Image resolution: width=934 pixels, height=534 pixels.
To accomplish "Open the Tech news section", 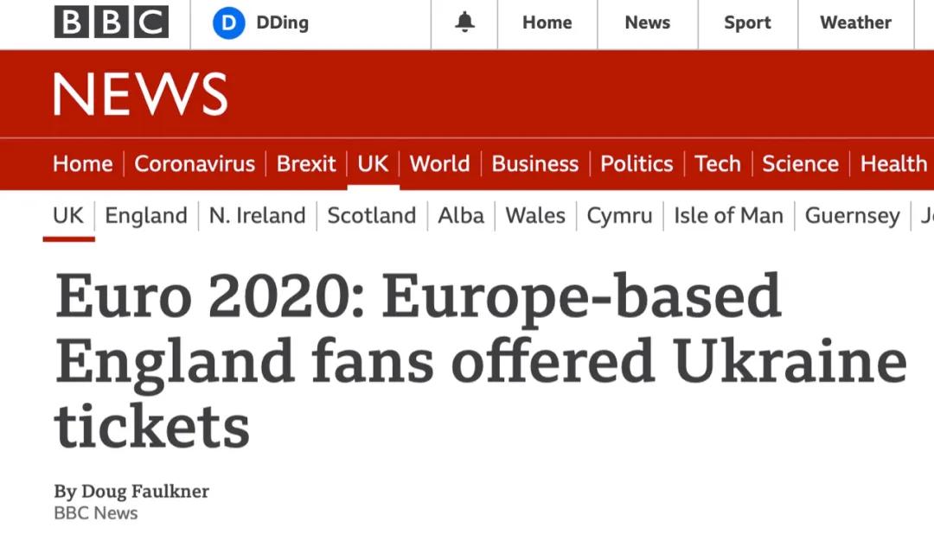I will pyautogui.click(x=718, y=163).
